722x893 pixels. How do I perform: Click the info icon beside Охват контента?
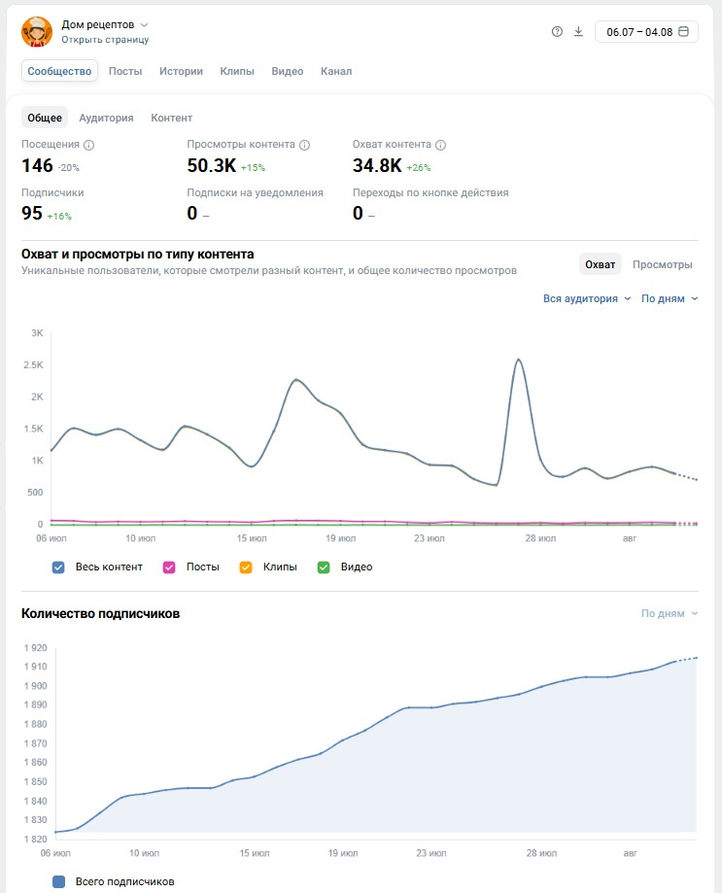click(441, 145)
